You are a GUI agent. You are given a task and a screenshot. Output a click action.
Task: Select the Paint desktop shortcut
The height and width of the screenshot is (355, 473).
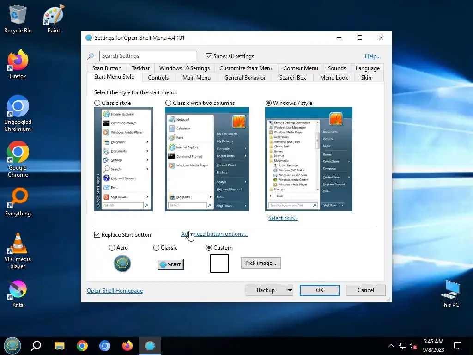pyautogui.click(x=54, y=18)
